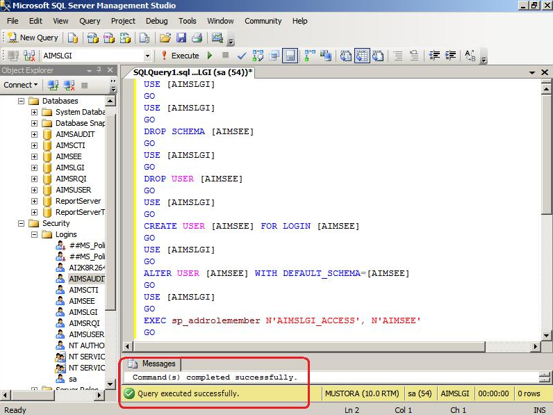The image size is (553, 415).
Task: Parse the query with the checkmark icon
Action: click(x=242, y=56)
